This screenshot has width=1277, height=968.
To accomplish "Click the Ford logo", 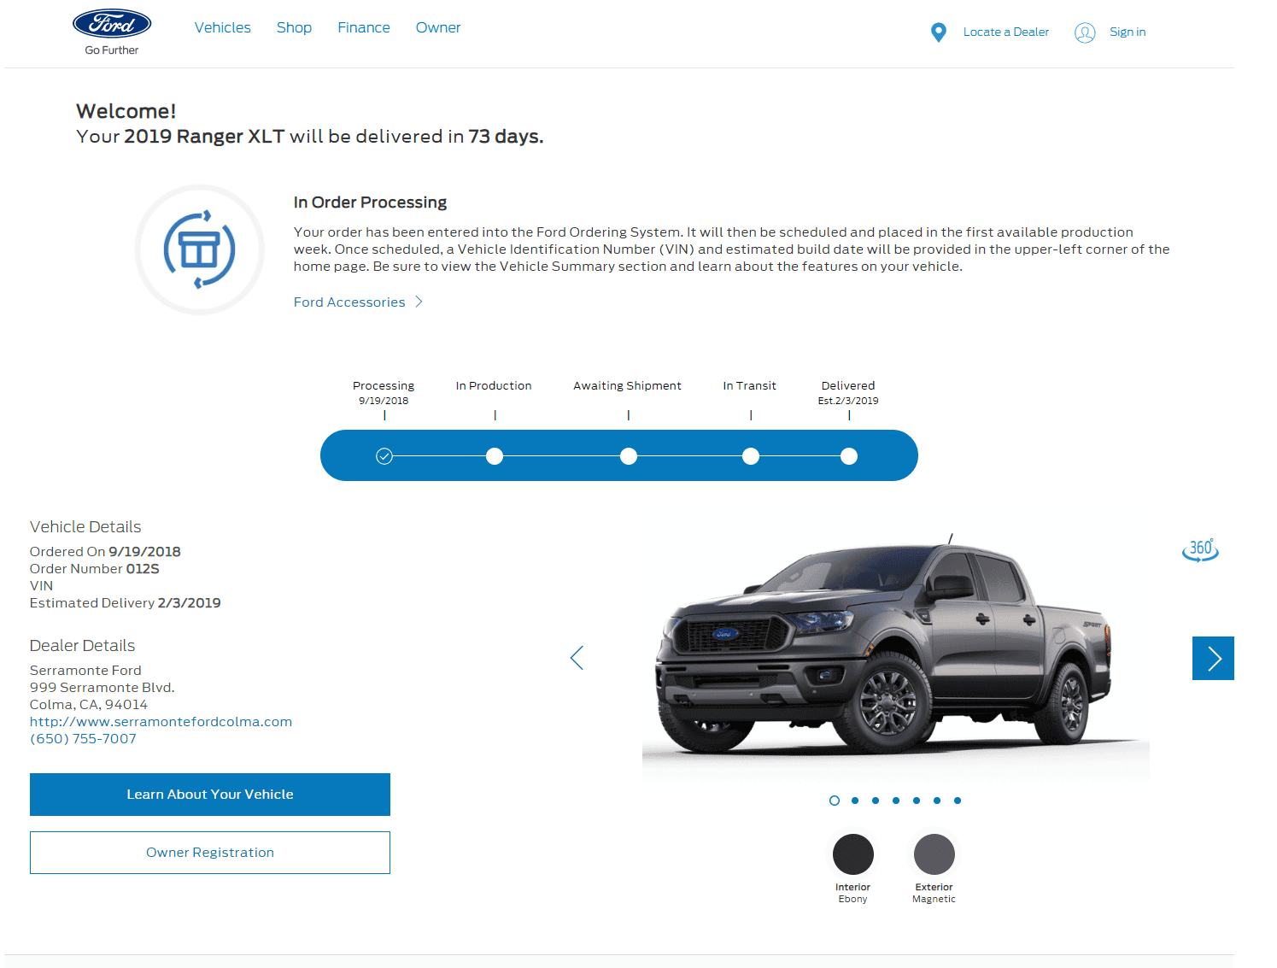I will coord(112,24).
